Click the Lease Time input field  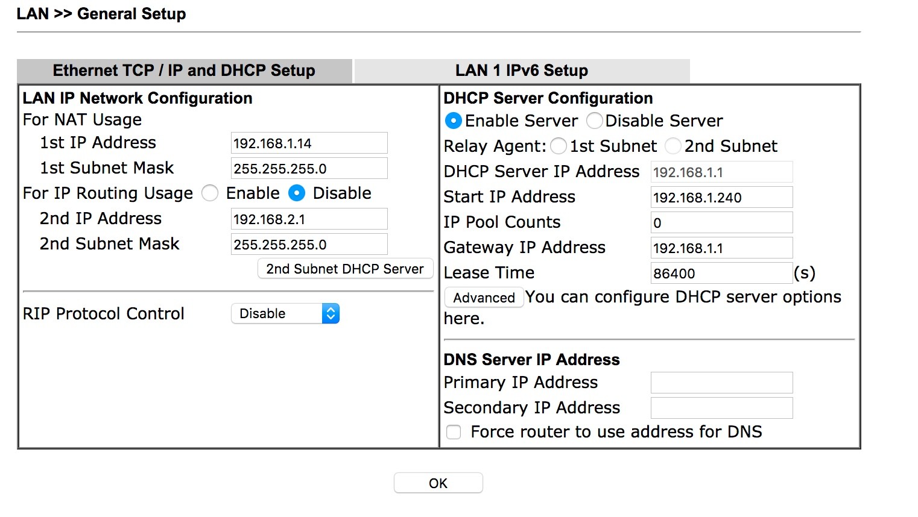point(721,274)
